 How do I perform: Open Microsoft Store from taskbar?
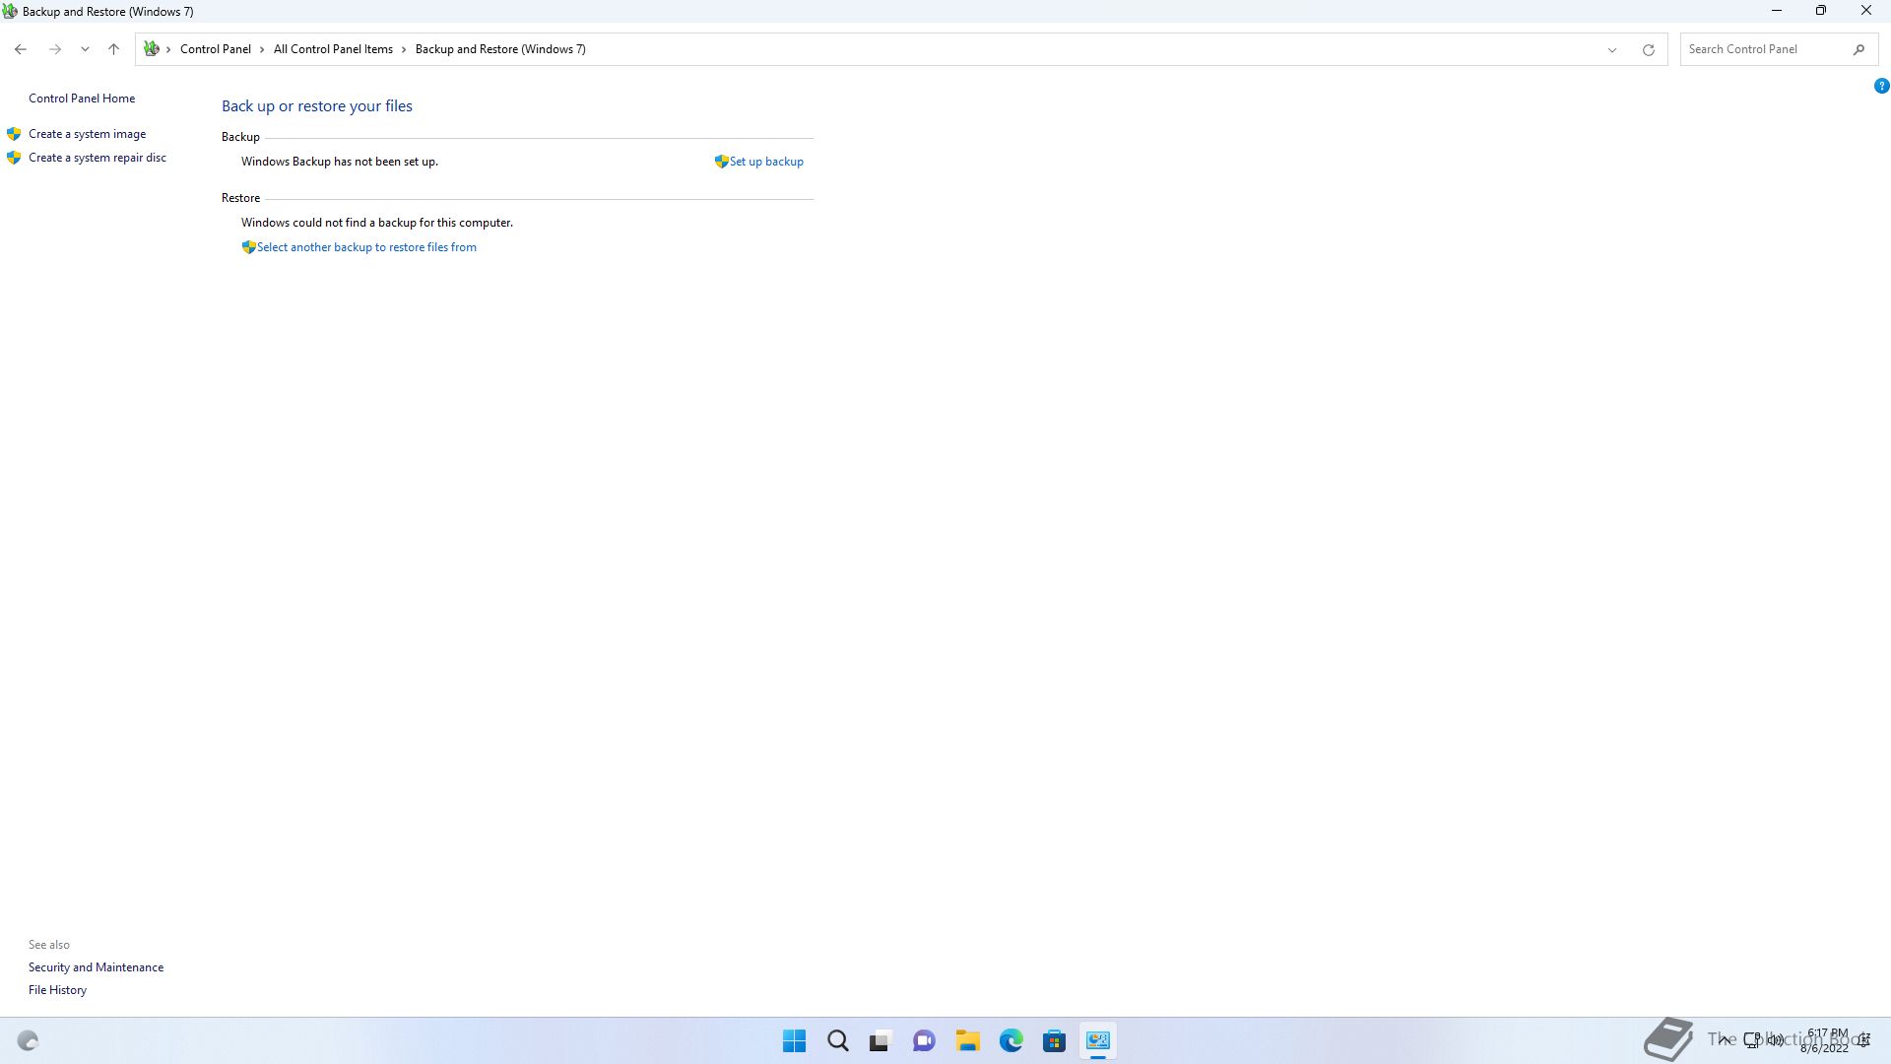1054,1040
